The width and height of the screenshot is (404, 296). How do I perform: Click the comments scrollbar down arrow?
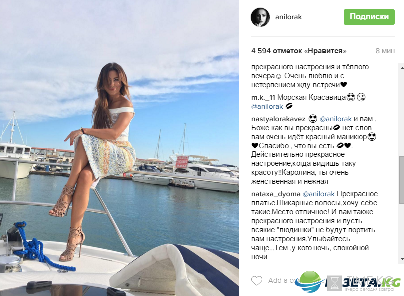click(402, 259)
